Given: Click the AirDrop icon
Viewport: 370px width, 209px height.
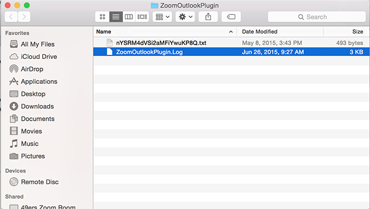Looking at the screenshot, I should 14,69.
